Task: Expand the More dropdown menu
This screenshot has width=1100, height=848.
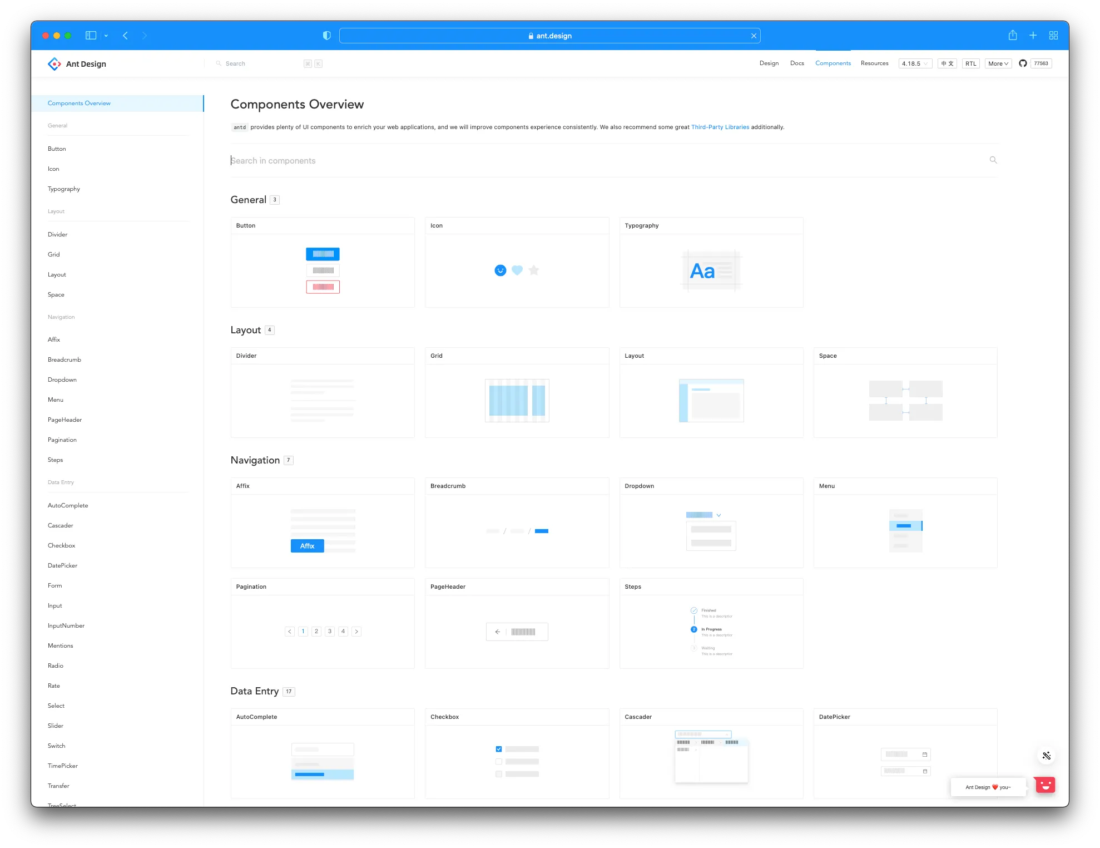Action: pyautogui.click(x=998, y=63)
